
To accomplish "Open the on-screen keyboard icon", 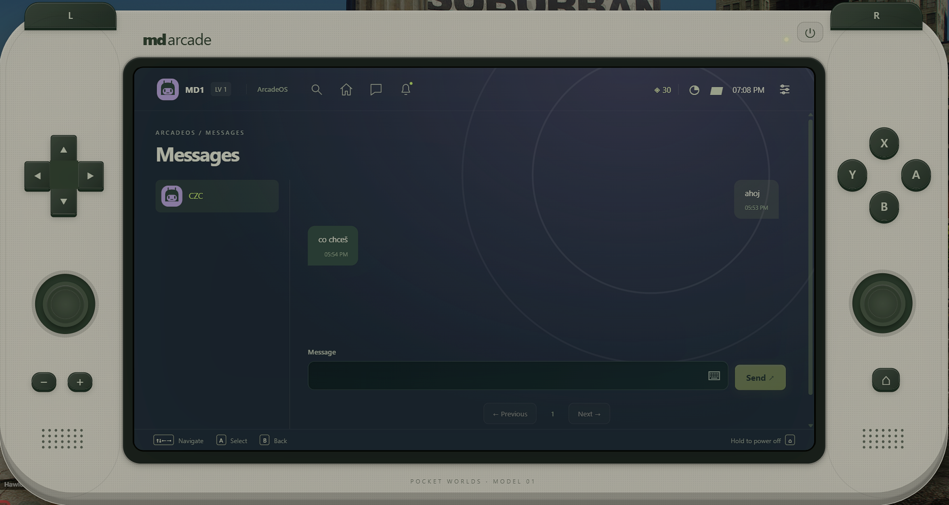I will point(714,375).
